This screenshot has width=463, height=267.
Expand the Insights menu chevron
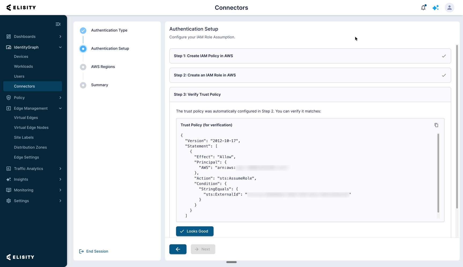tap(60, 179)
